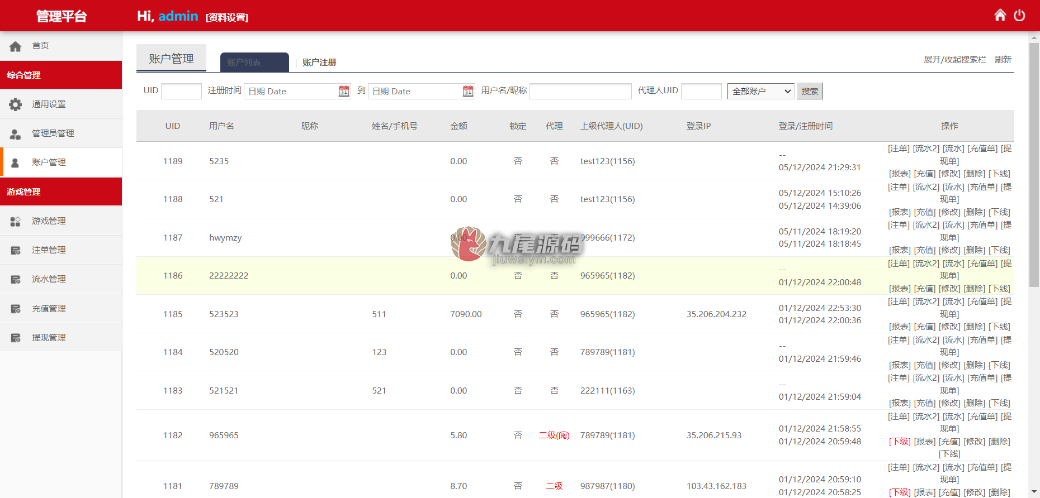The width and height of the screenshot is (1040, 498).
Task: Click the house icon beside 首页 in the sidebar
Action: (16, 46)
